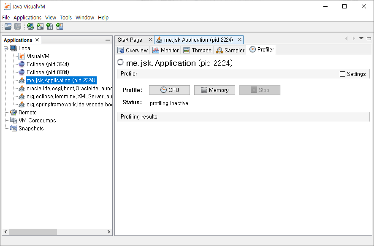Open the Tools menu
The width and height of the screenshot is (374, 246).
click(66, 18)
